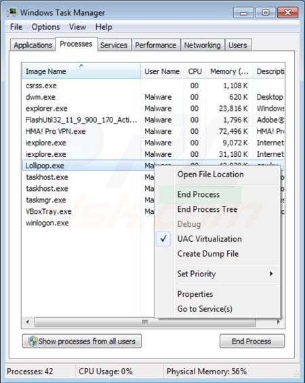
Task: Open File Location from the context menu
Action: click(x=210, y=175)
